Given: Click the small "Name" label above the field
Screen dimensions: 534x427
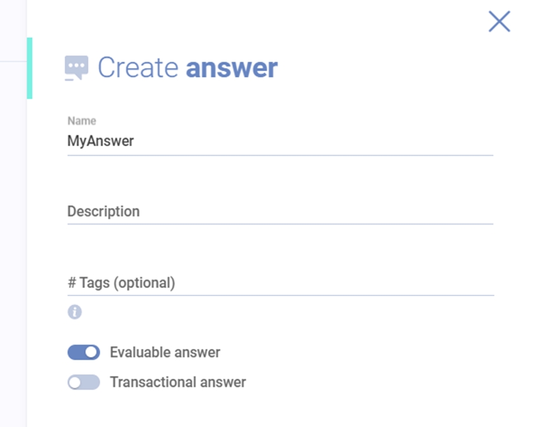Looking at the screenshot, I should pyautogui.click(x=82, y=121).
